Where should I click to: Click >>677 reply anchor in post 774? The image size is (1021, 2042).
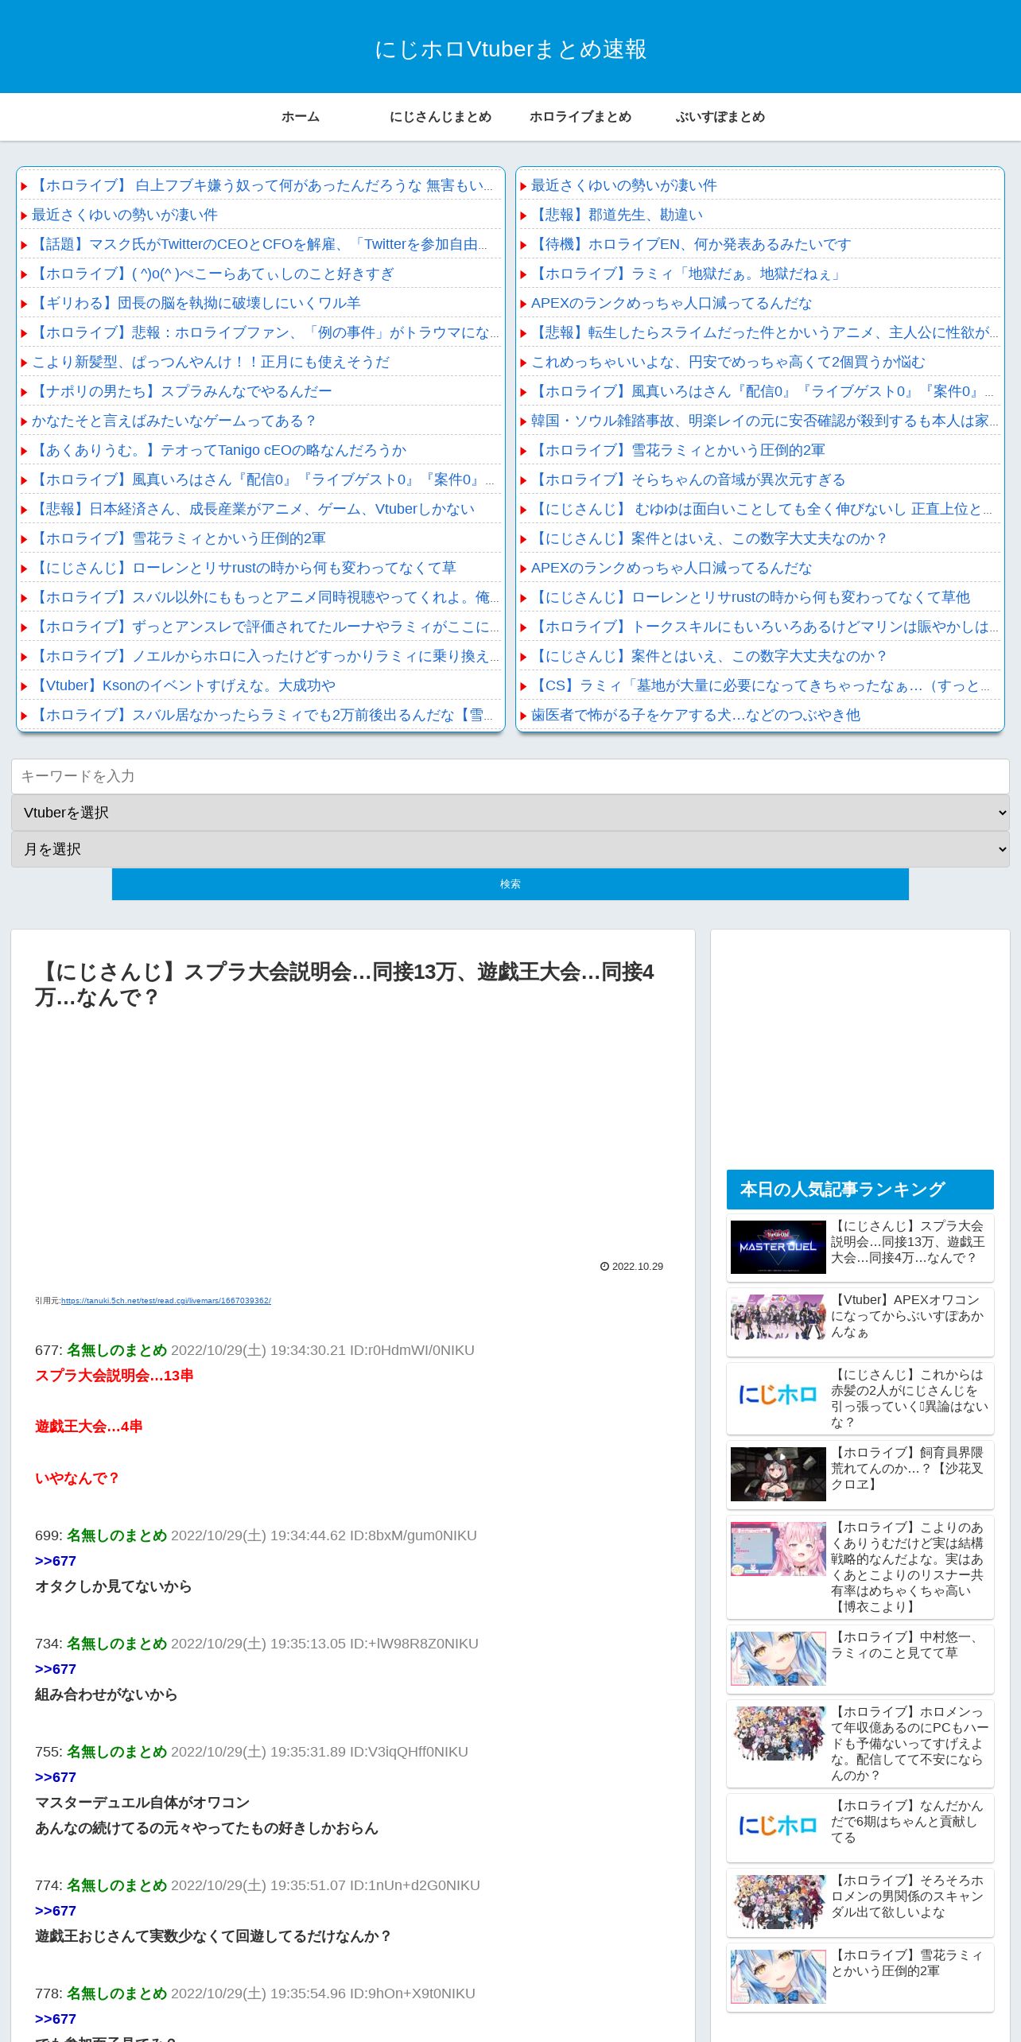pyautogui.click(x=56, y=1911)
